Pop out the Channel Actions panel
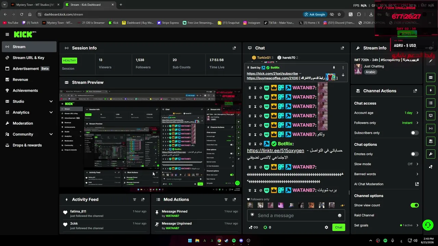The width and height of the screenshot is (438, 246). tap(415, 91)
